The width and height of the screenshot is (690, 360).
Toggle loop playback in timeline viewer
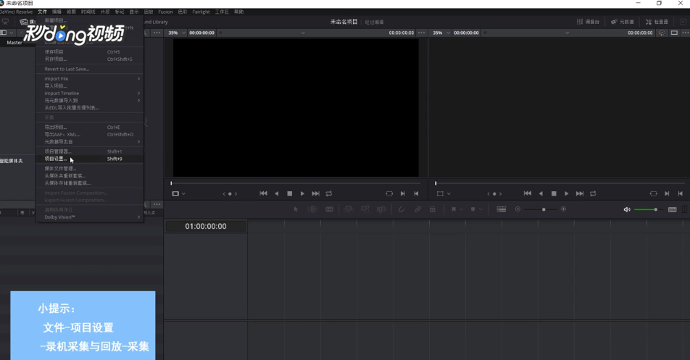593,193
